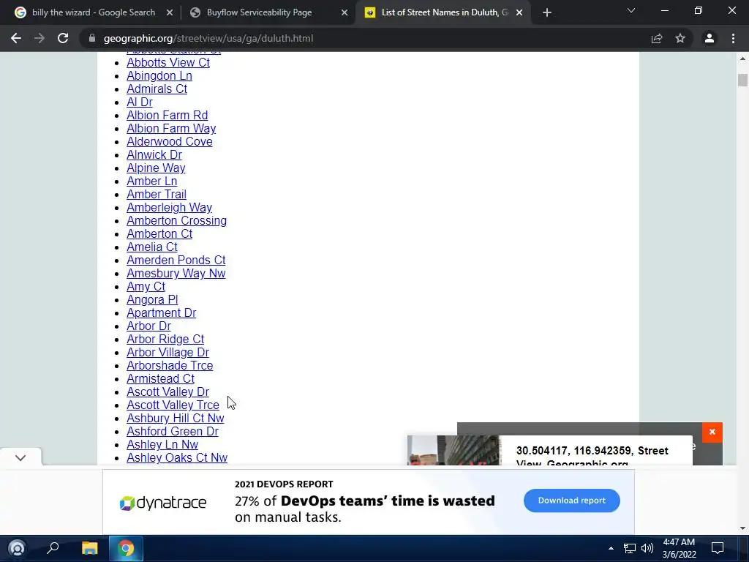The height and width of the screenshot is (562, 749).
Task: Open Chrome's three-dot menu
Action: [733, 38]
